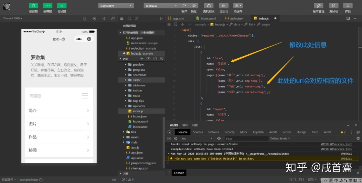The width and height of the screenshot is (362, 183).
Task: Switch to the index.wxml editor tab
Action: tap(208, 18)
